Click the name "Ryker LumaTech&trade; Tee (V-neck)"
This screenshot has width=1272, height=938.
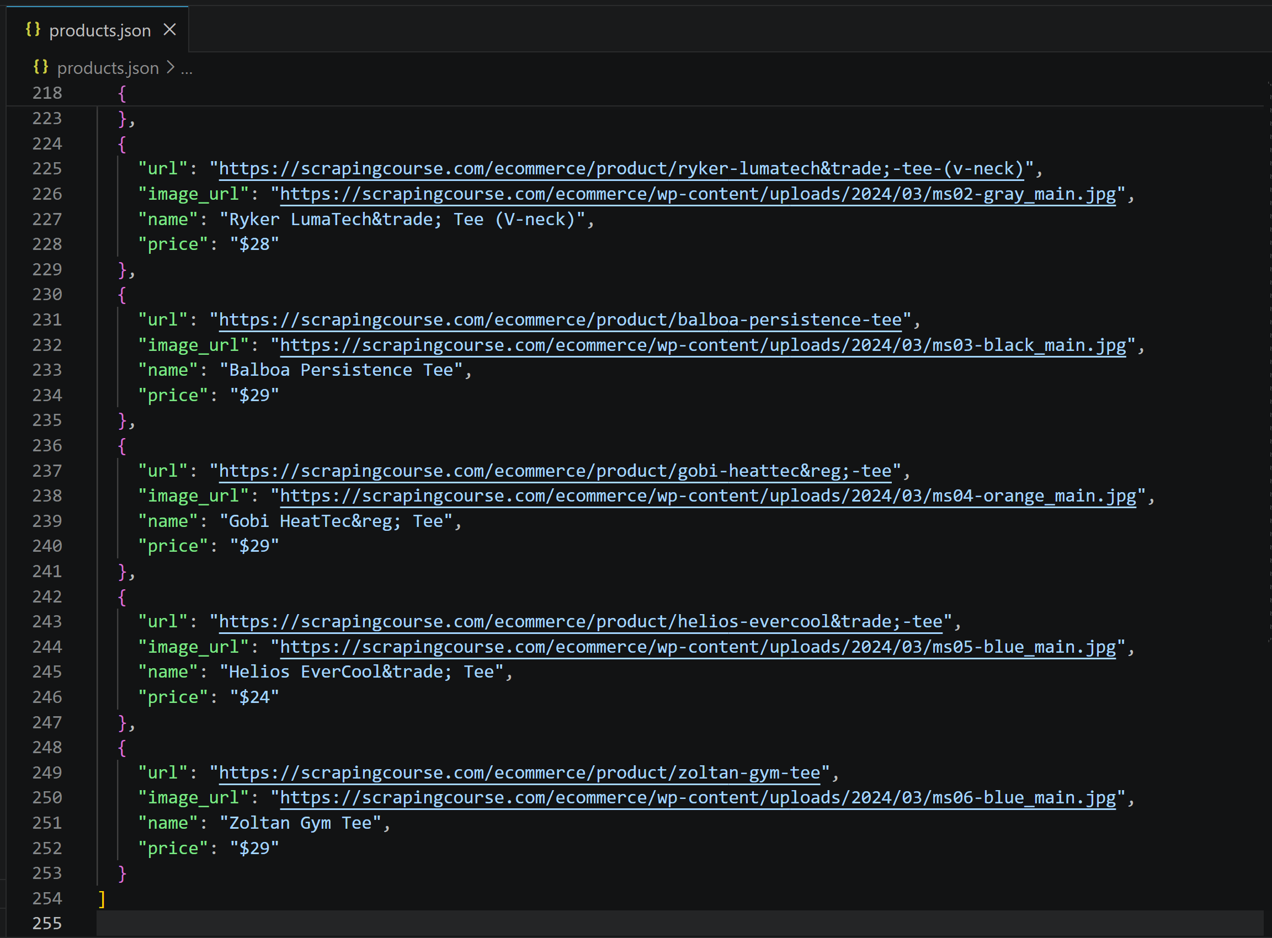coord(403,219)
